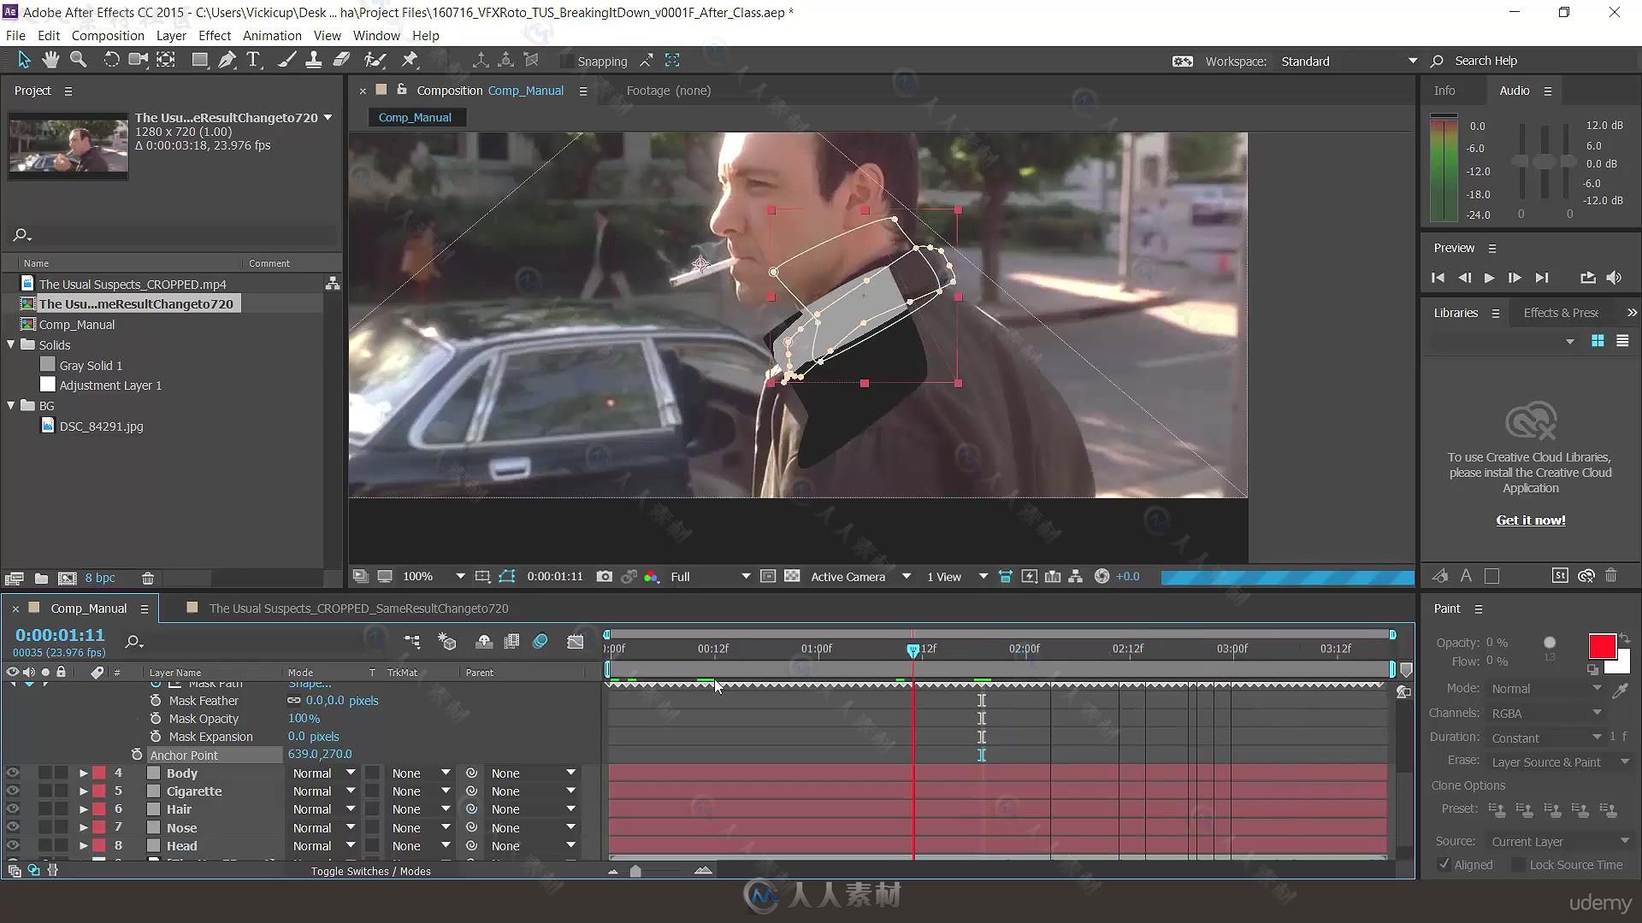
Task: Hide the Head layer eye toggle
Action: 12,845
